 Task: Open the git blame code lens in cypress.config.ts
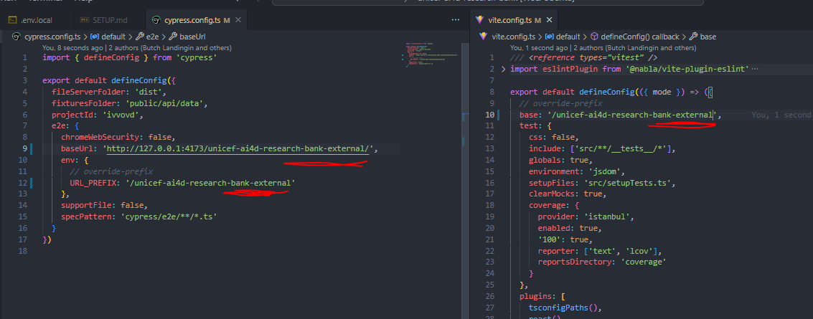[137, 47]
